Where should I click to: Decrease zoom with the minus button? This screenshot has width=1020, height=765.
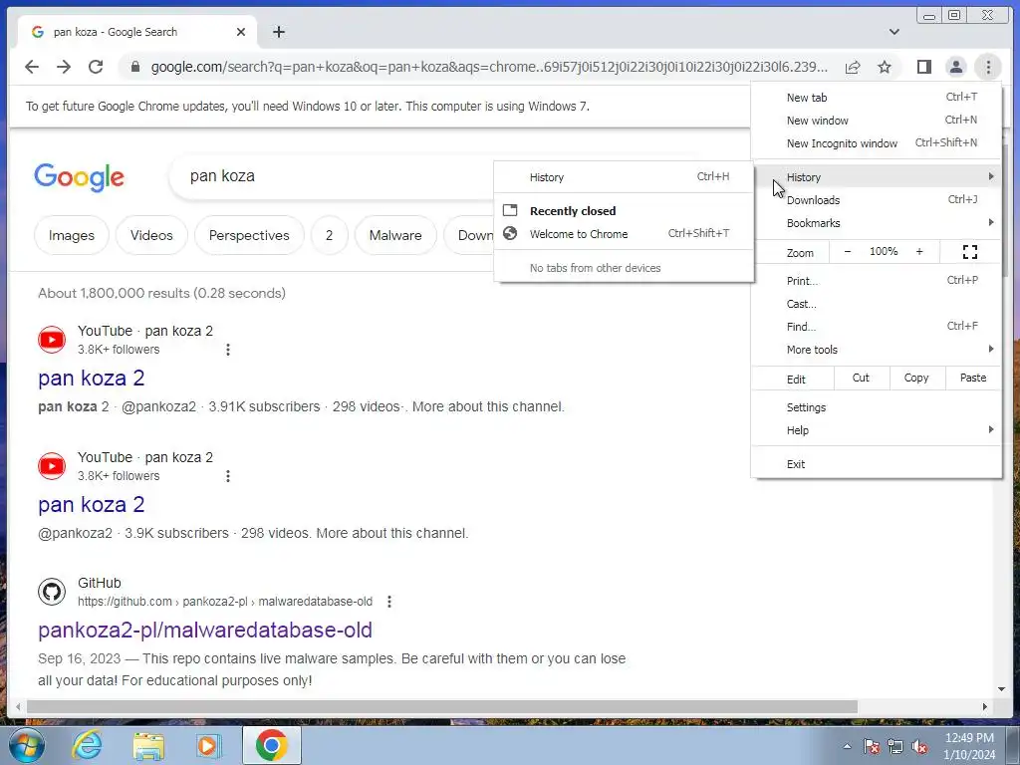pyautogui.click(x=847, y=252)
